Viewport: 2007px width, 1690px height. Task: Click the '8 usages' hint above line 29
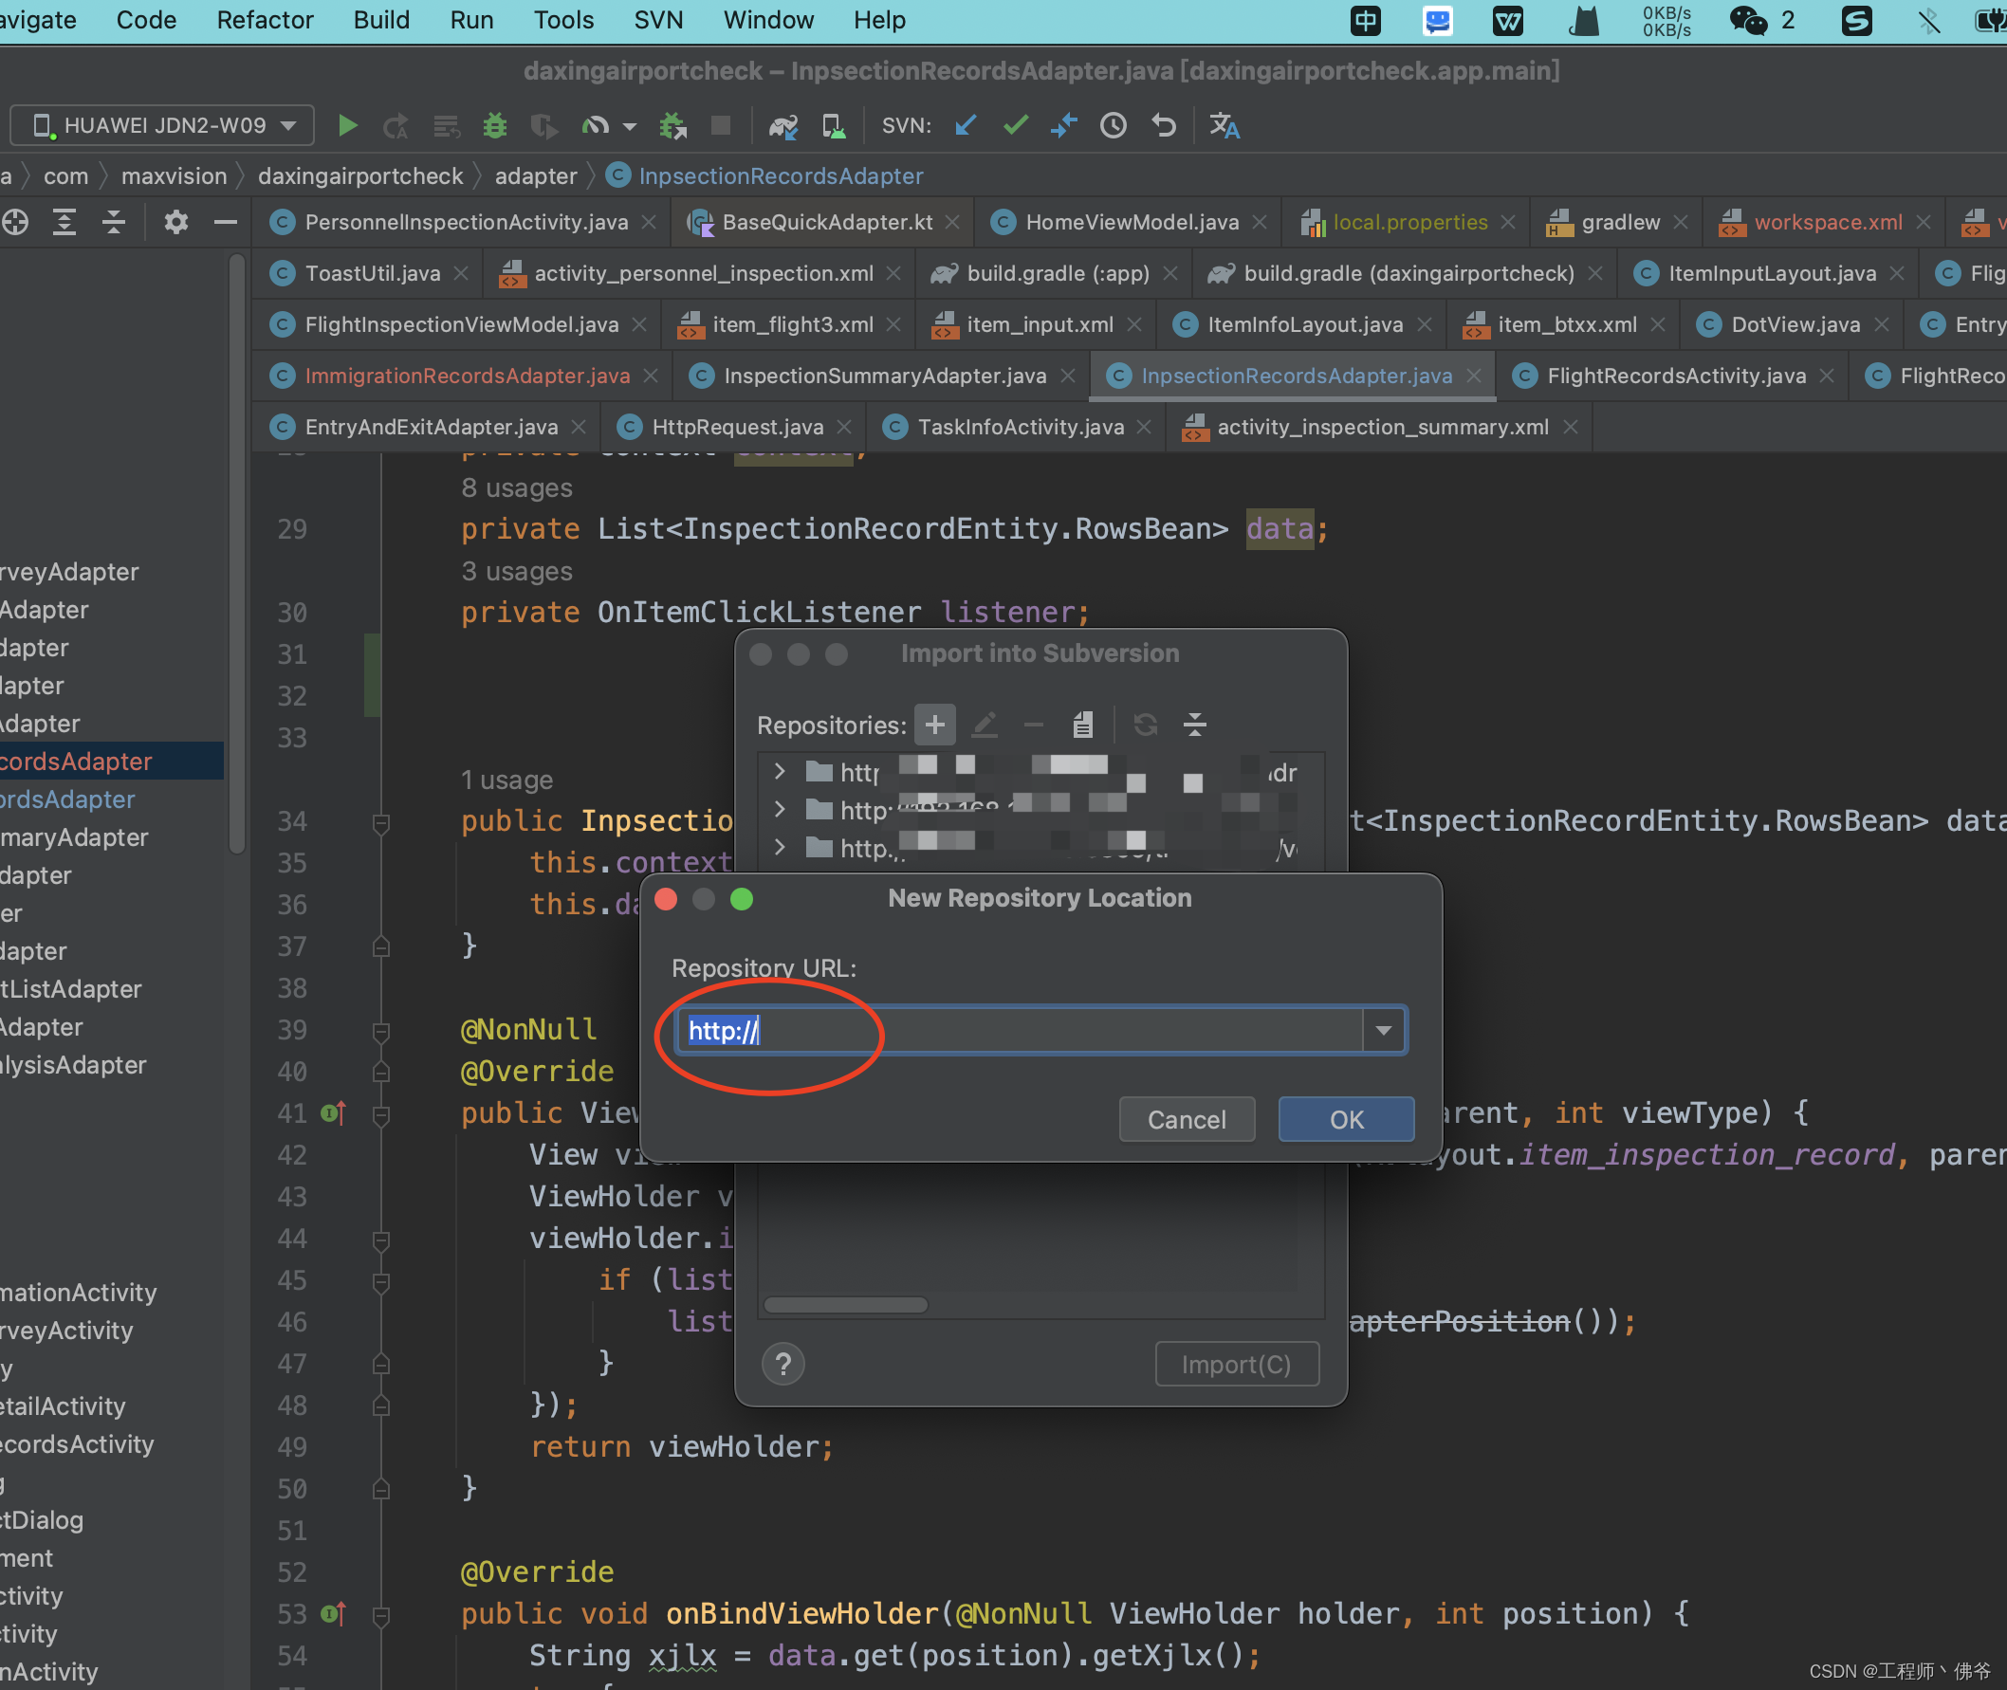pyautogui.click(x=516, y=487)
